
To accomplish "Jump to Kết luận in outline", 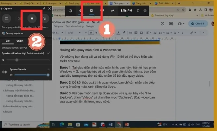I will click(8, 112).
